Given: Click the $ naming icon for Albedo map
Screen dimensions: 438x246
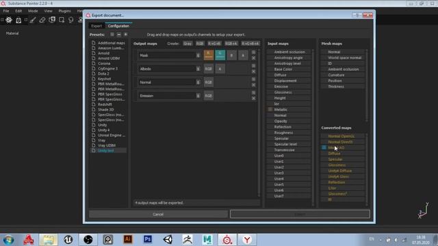Looking at the screenshot, I should pos(198,69).
